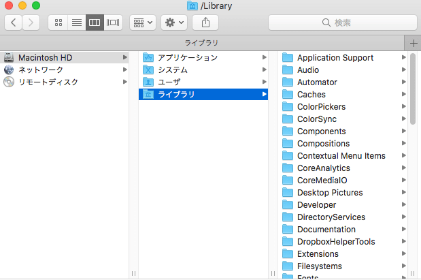Open ユーザ folder icon
The image size is (421, 280).
148,82
